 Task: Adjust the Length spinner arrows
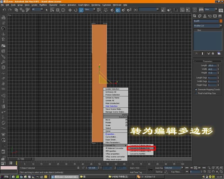(x=218, y=65)
